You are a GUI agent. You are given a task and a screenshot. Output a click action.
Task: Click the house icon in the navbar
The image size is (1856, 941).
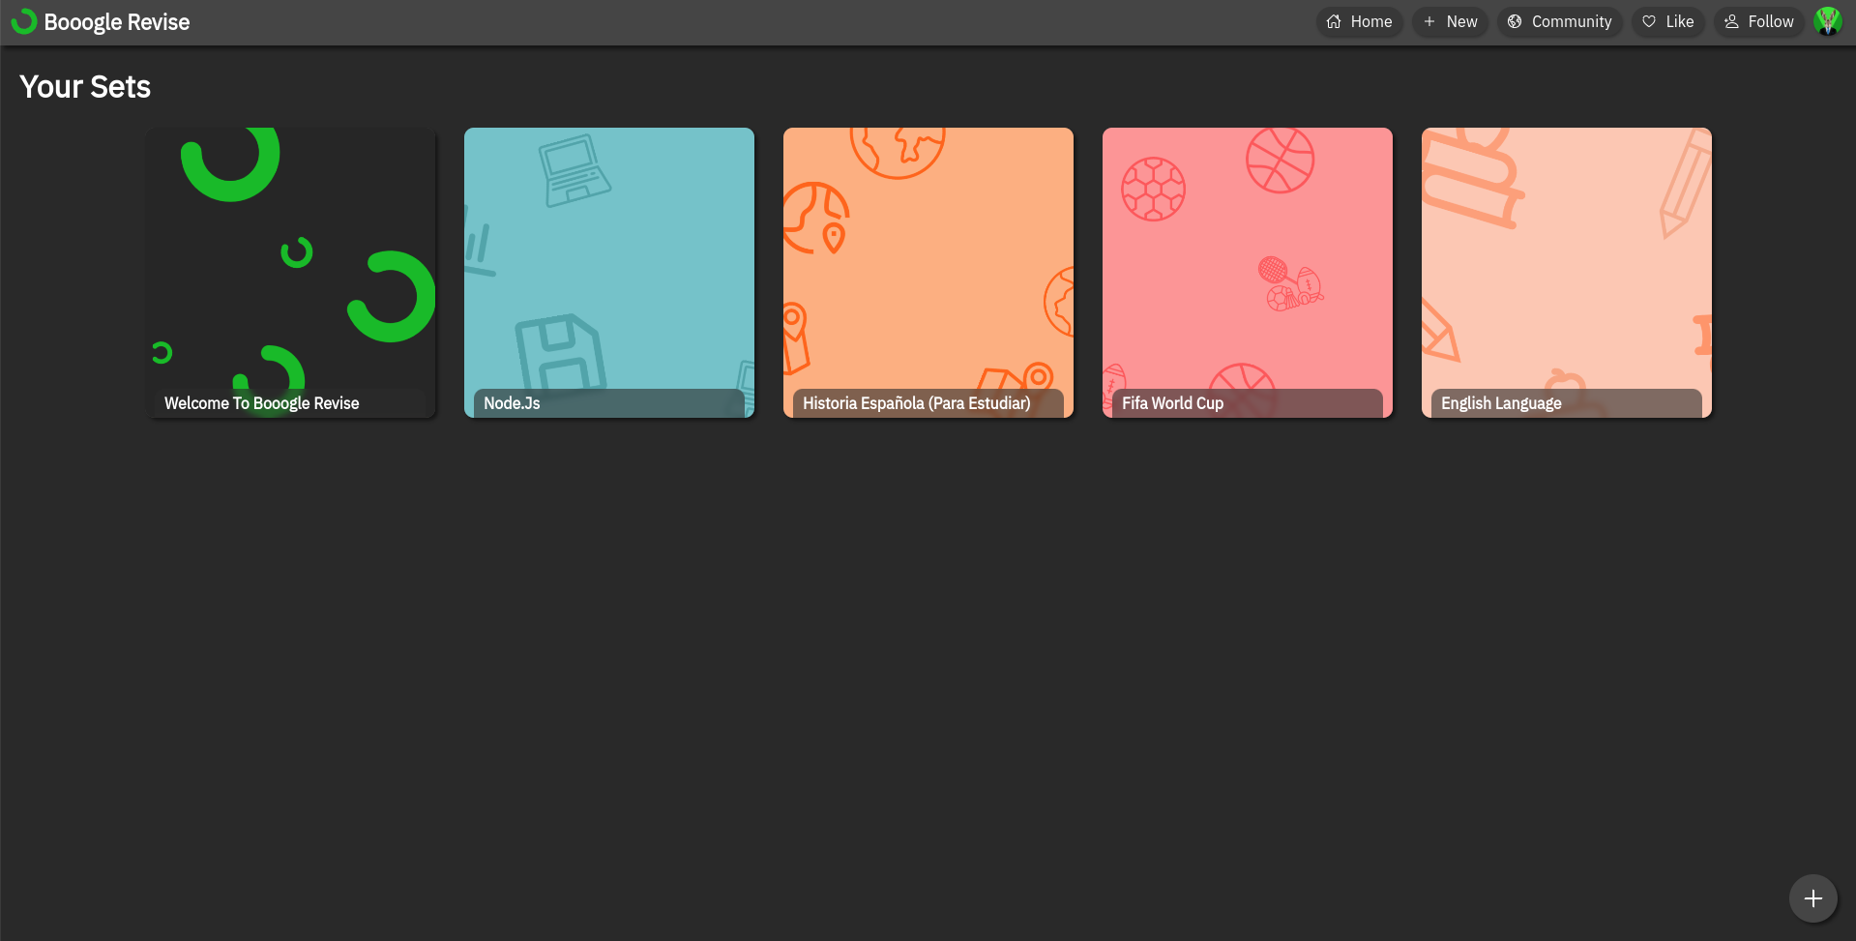coord(1334,21)
